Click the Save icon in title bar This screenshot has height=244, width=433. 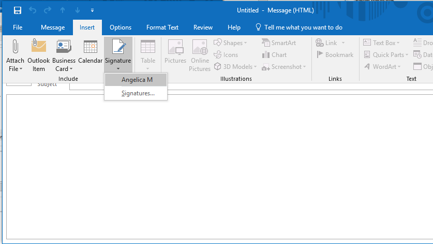(x=18, y=10)
